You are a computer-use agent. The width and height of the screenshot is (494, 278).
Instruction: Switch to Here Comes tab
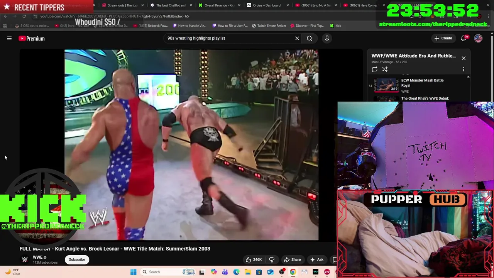point(364,5)
